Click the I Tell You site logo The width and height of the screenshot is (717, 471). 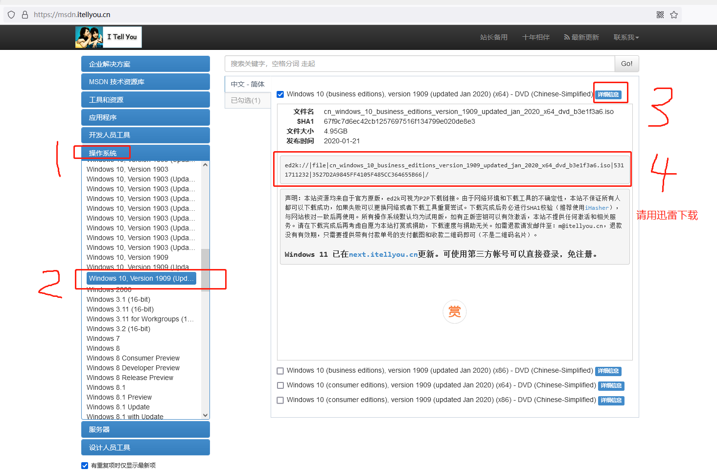[109, 37]
